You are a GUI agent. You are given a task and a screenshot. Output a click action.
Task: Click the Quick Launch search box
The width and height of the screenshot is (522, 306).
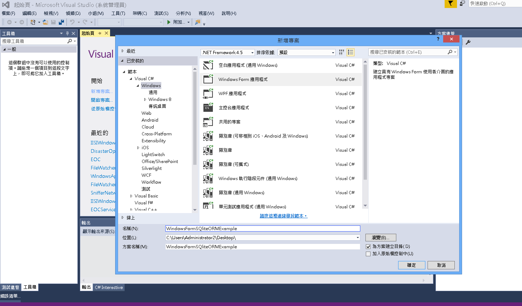495,4
